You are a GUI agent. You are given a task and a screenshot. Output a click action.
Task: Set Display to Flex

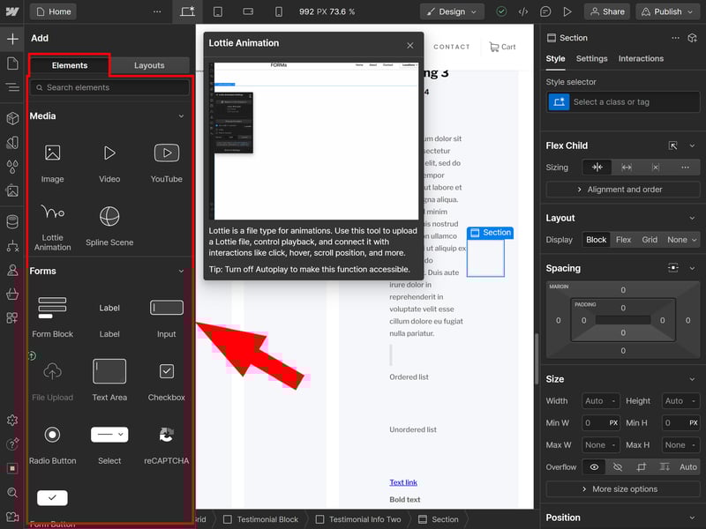[623, 240]
